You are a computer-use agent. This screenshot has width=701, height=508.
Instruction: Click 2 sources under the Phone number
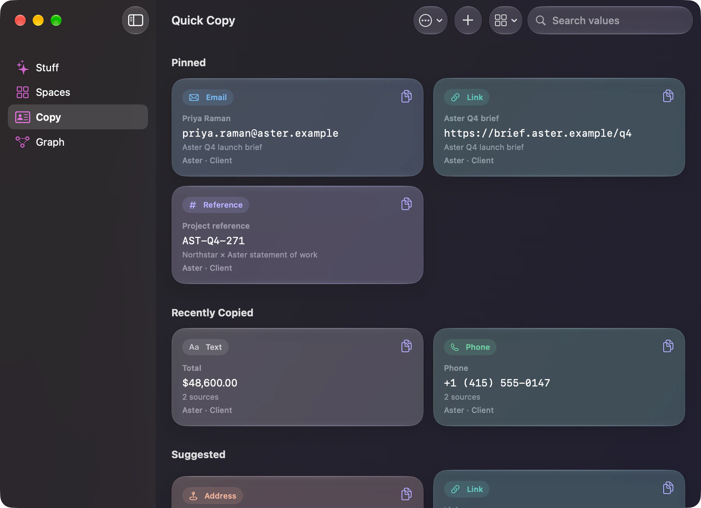462,397
